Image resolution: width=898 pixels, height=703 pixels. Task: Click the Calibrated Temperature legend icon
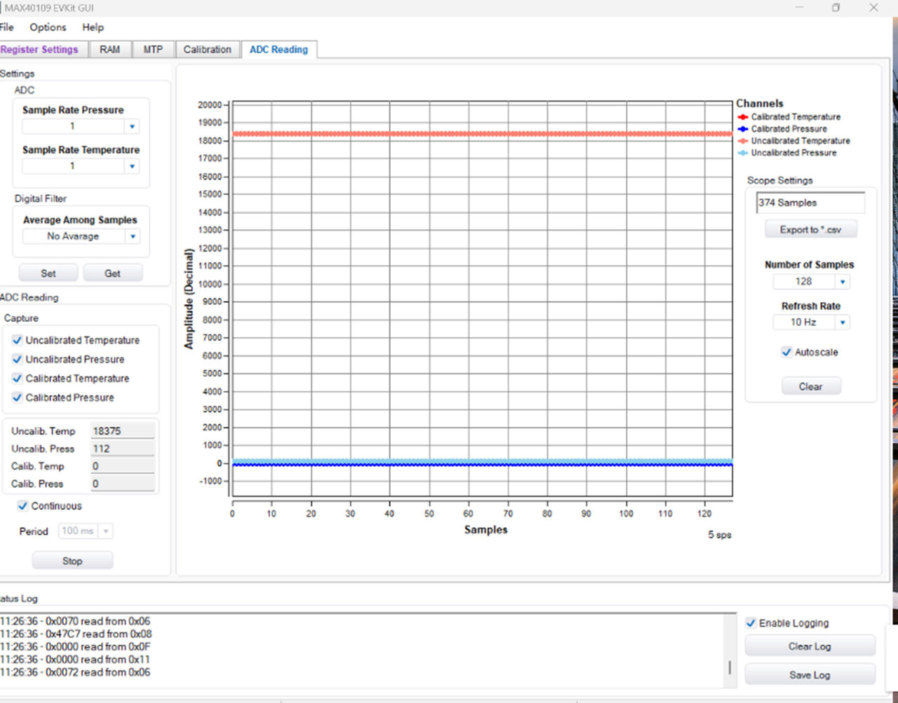pyautogui.click(x=743, y=117)
